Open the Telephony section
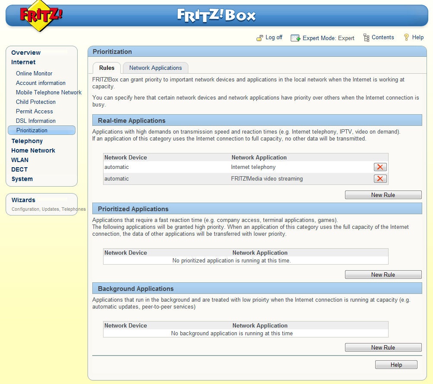The width and height of the screenshot is (433, 384). click(x=27, y=141)
